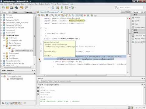Click the red error marker in editor stripe
Screen dimensions: 146x109
pos(130,19)
